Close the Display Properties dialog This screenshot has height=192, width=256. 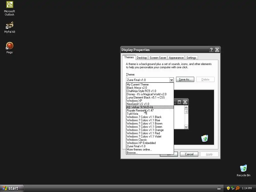point(217,50)
